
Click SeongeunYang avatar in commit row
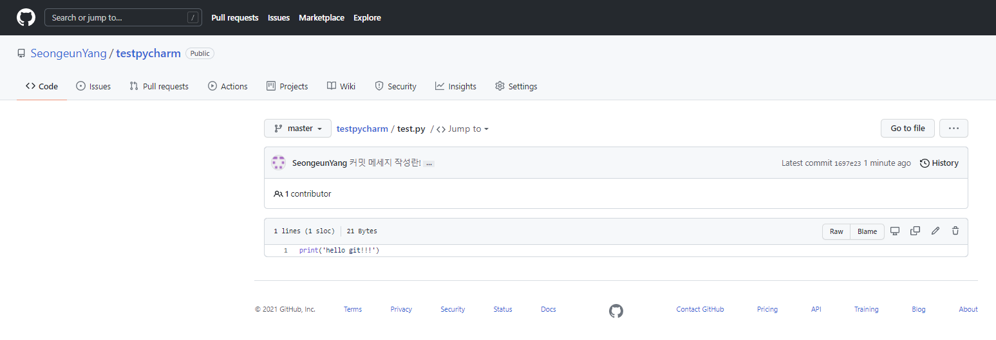pyautogui.click(x=278, y=163)
